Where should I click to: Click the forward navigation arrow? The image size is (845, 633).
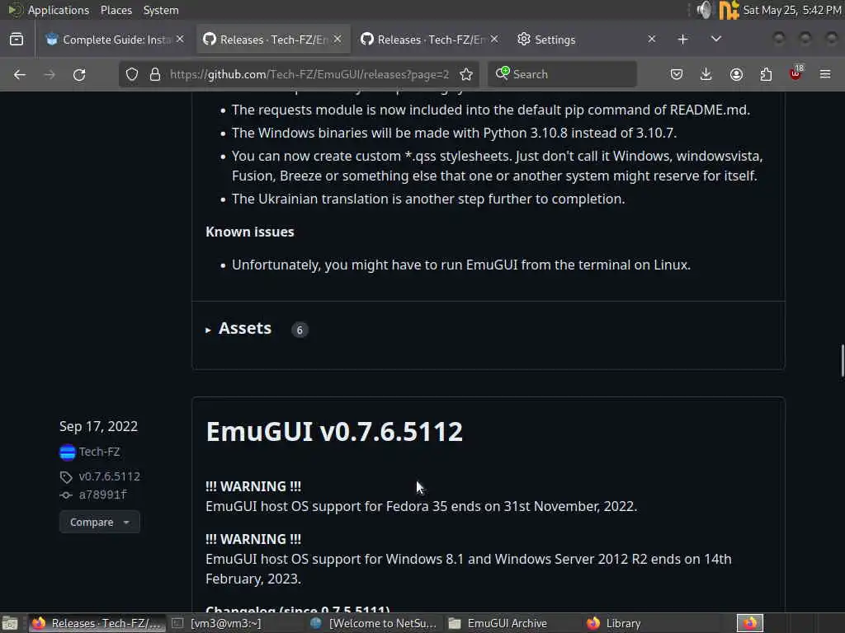pyautogui.click(x=50, y=74)
